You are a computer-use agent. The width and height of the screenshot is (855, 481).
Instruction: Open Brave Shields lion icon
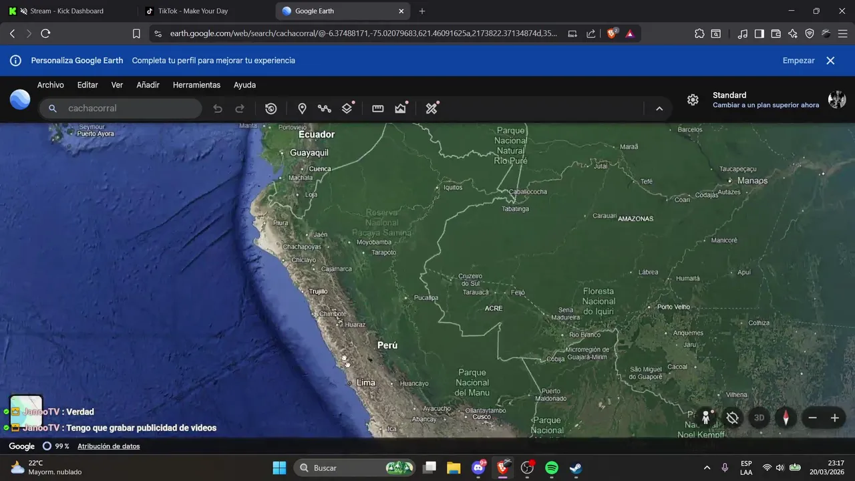click(x=612, y=33)
